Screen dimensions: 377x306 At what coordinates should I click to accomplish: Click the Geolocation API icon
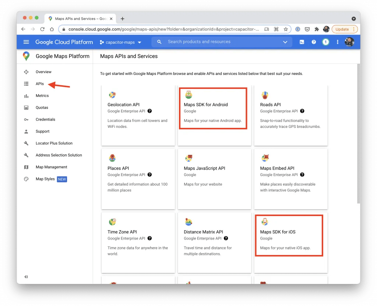112,94
